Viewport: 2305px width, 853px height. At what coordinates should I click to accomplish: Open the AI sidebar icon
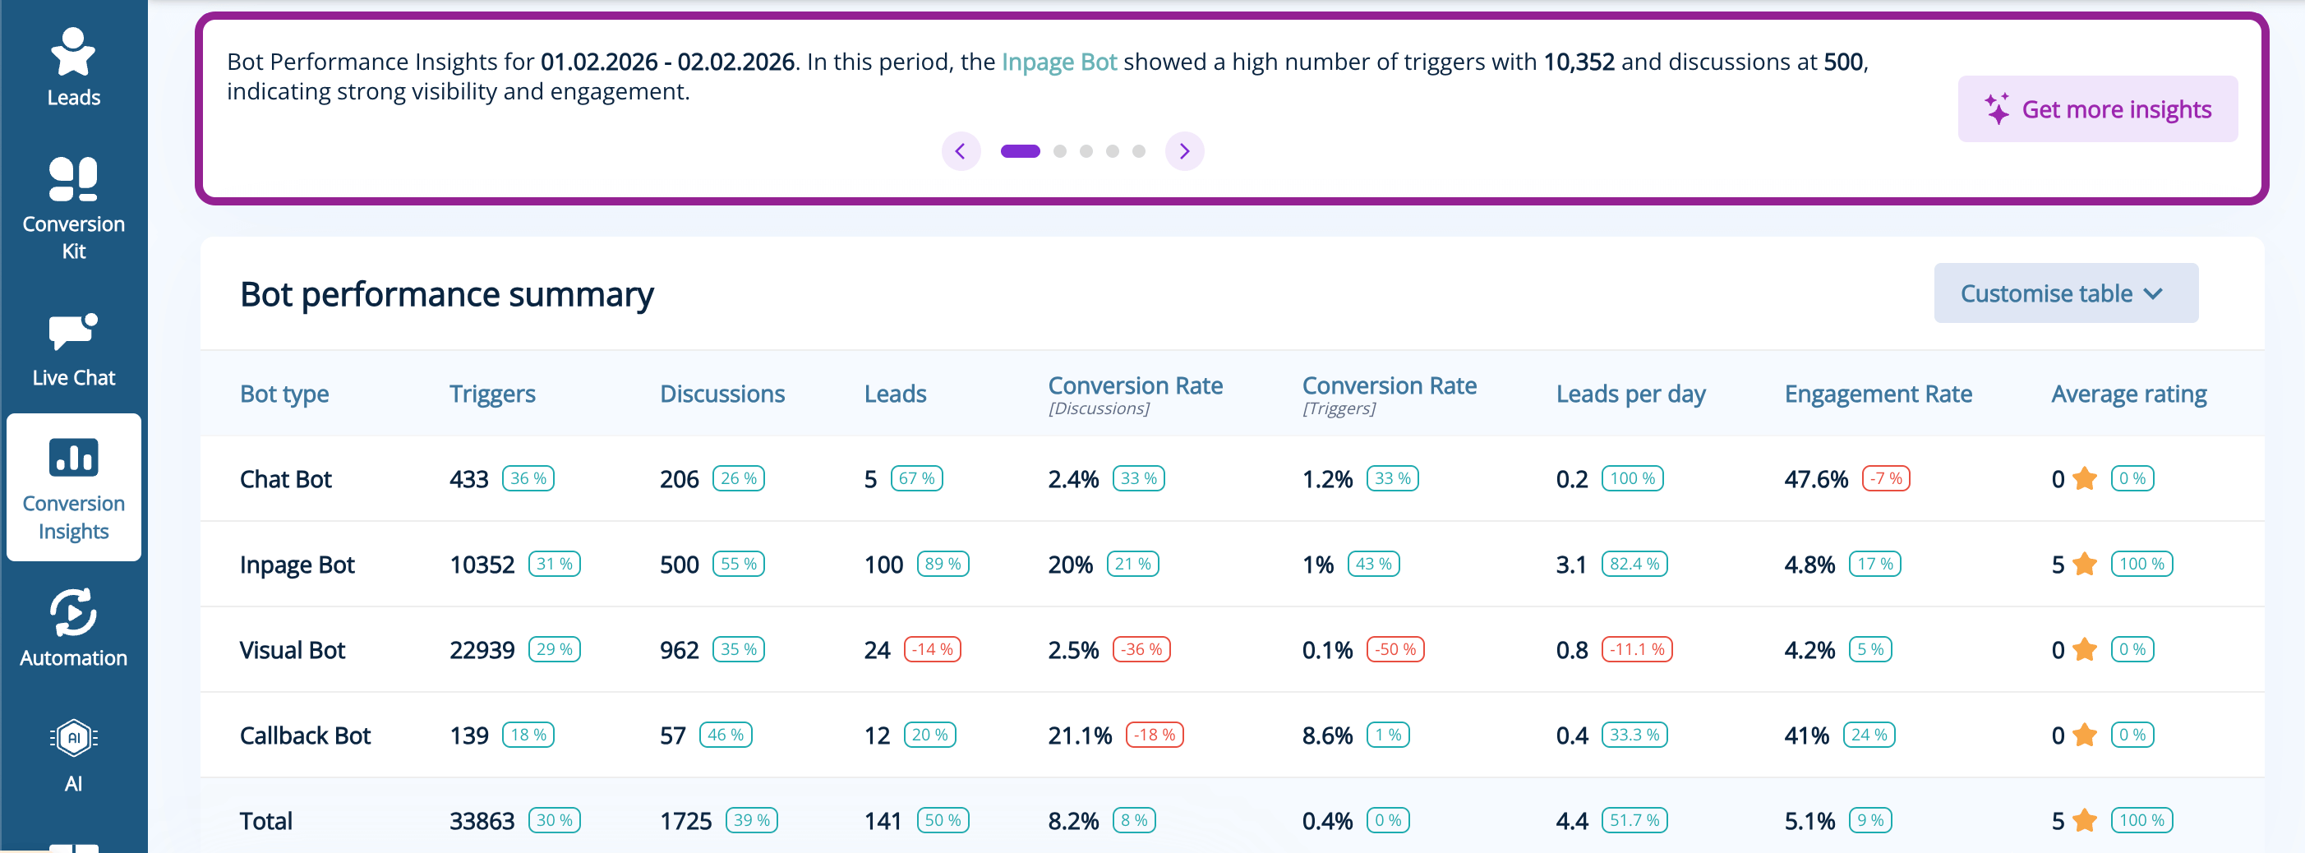tap(73, 754)
